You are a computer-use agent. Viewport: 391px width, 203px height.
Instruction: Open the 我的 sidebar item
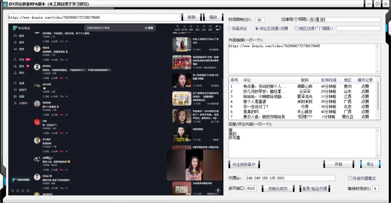pyautogui.click(x=19, y=73)
